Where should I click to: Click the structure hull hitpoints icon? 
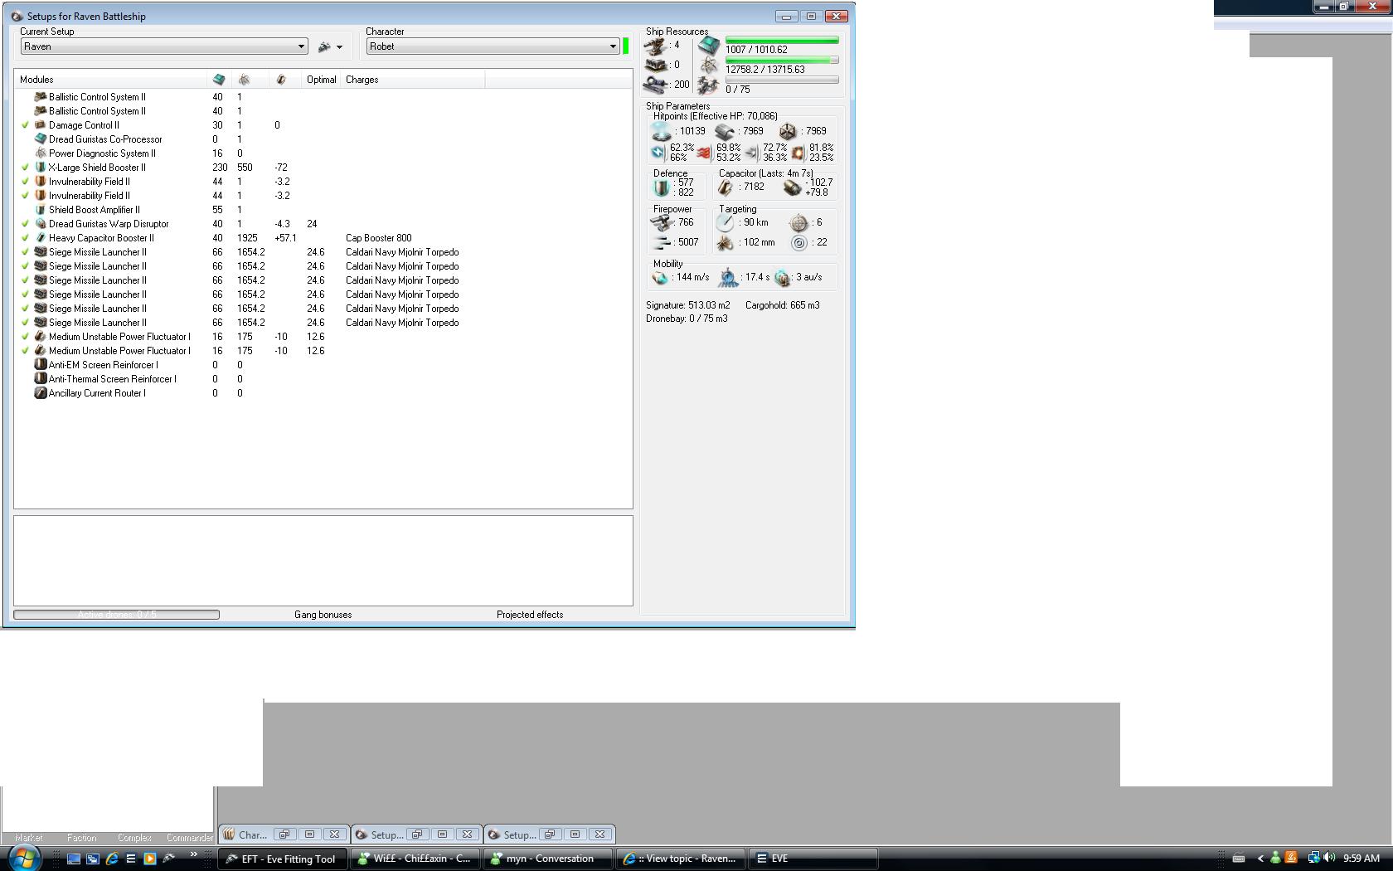788,131
